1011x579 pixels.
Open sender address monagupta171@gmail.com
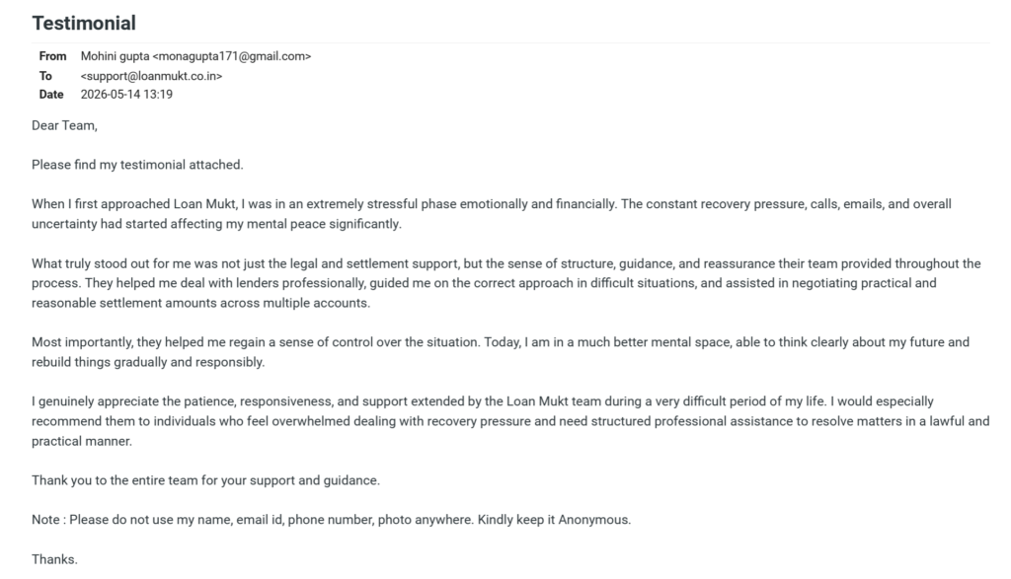point(232,56)
